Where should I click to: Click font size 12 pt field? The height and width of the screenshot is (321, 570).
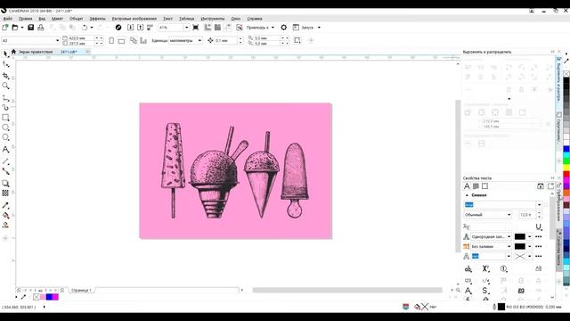[526, 215]
